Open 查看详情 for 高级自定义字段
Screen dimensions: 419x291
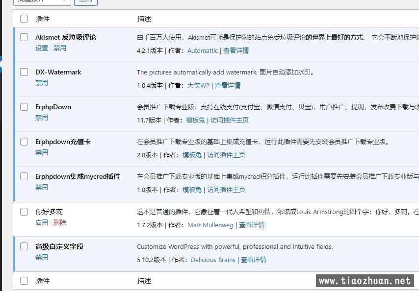(x=254, y=260)
